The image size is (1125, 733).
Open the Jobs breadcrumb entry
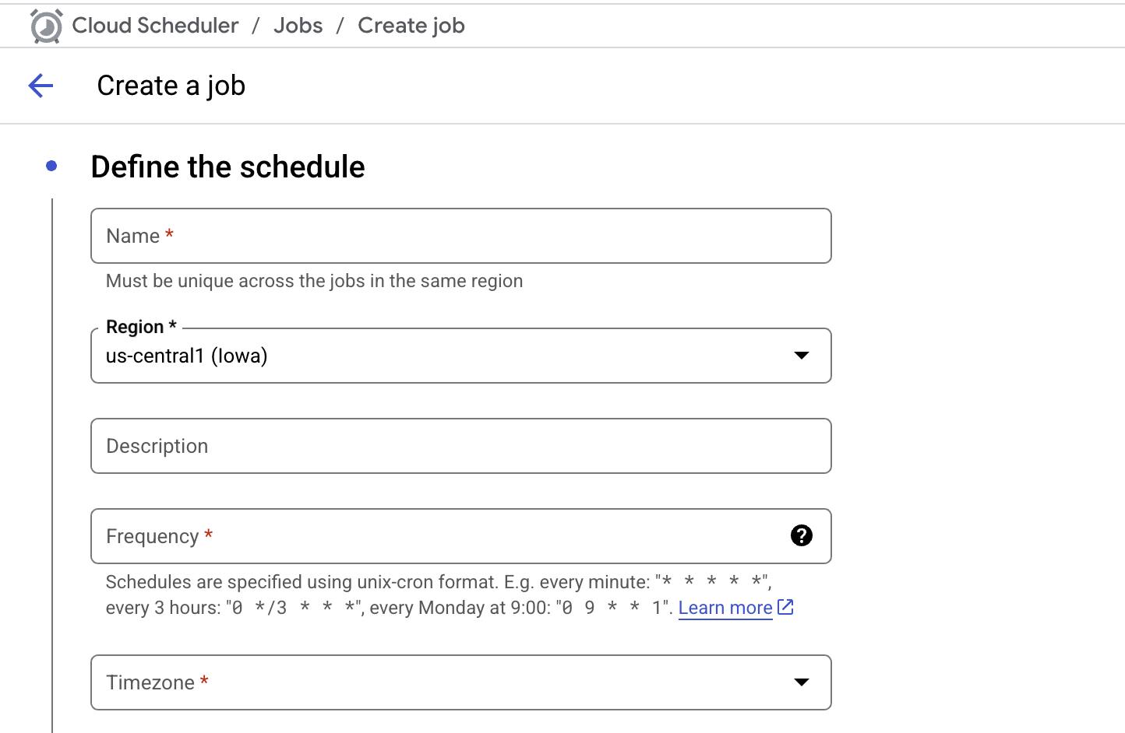point(298,25)
